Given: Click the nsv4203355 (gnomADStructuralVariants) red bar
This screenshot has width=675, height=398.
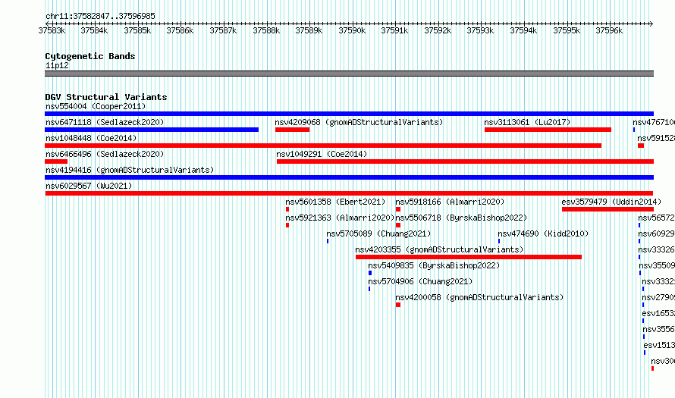Looking at the screenshot, I should point(469,257).
